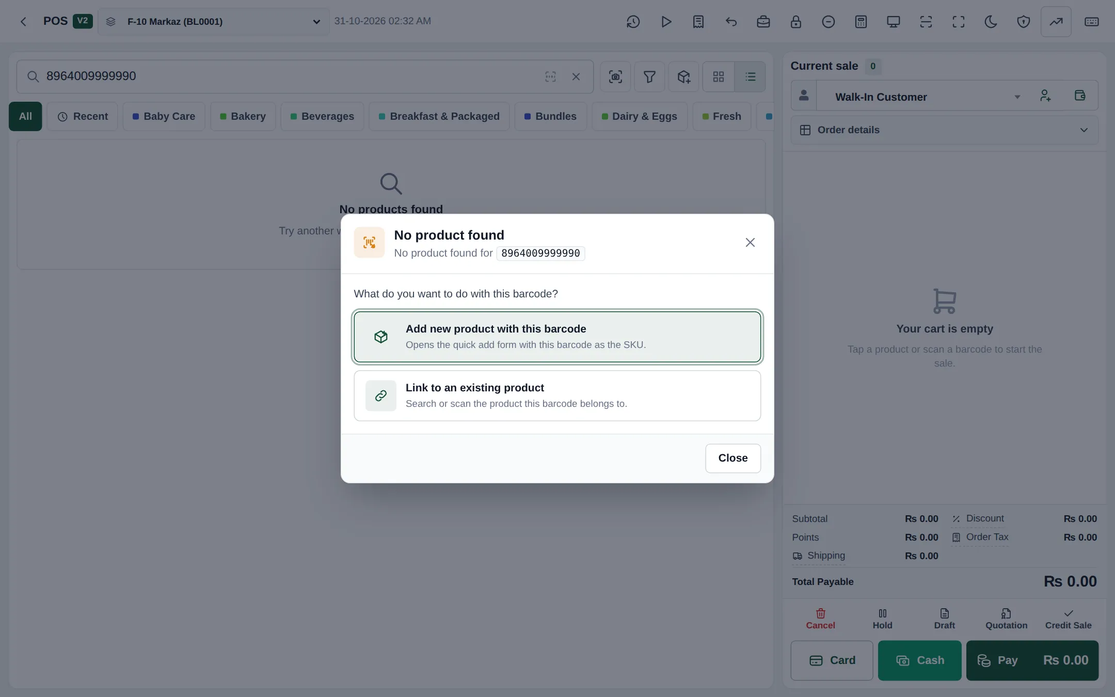Click the Card payment button
Viewport: 1115px width, 697px height.
coord(832,660)
